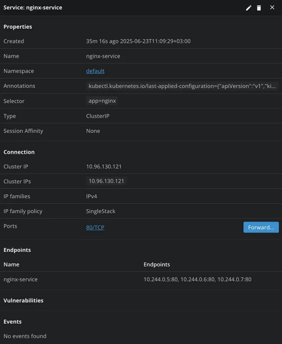Viewport: 282px width, 344px height.
Task: Click the Events section heading
Action: pyautogui.click(x=12, y=322)
